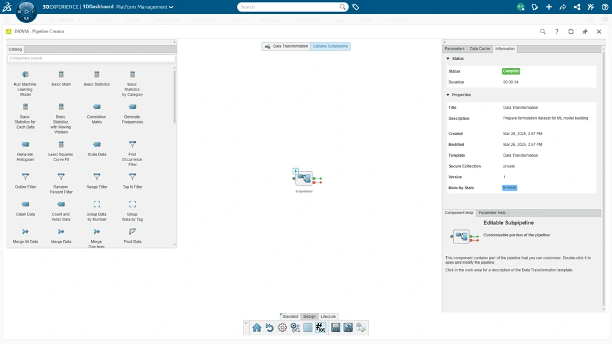Expand the Subprotocol node plus button
This screenshot has width=612, height=344.
pos(295,171)
